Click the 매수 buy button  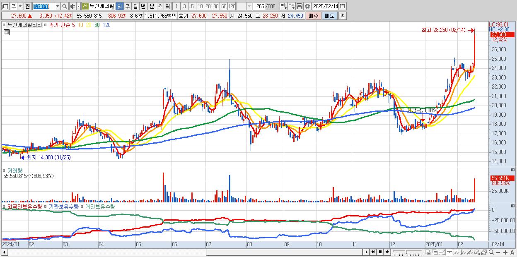tap(314, 16)
